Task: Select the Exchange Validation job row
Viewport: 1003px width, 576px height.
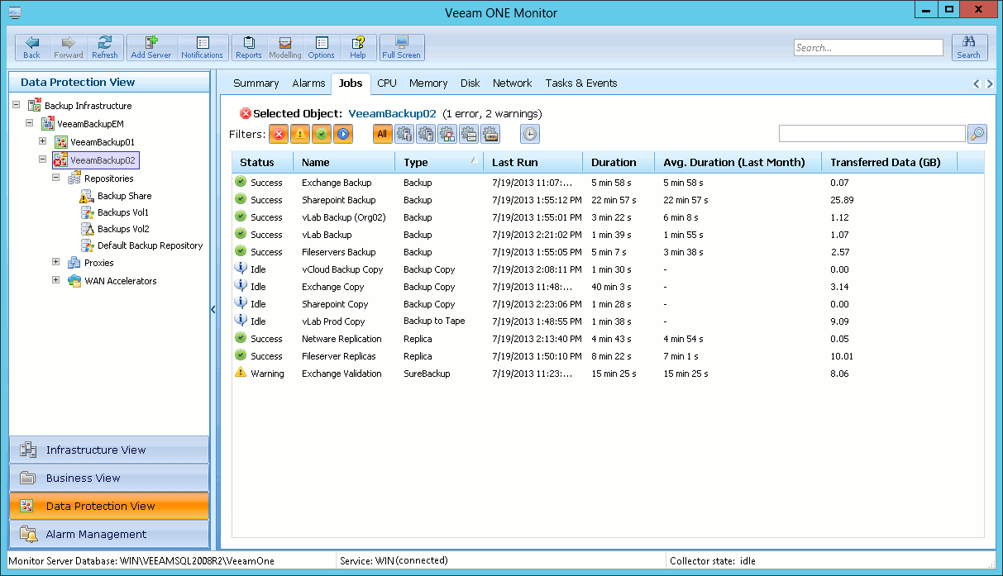Action: pos(609,374)
